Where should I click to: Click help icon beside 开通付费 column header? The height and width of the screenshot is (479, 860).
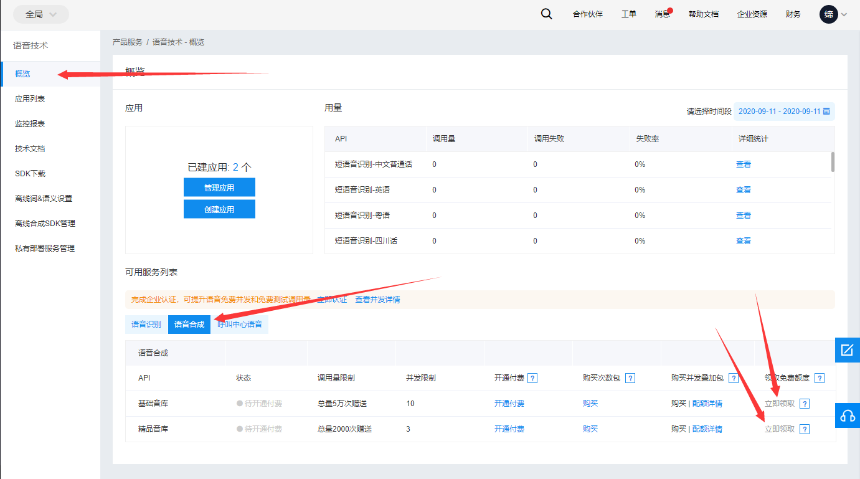(532, 378)
